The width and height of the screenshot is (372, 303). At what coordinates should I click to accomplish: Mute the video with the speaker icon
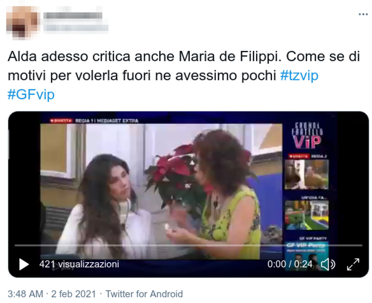tap(328, 265)
